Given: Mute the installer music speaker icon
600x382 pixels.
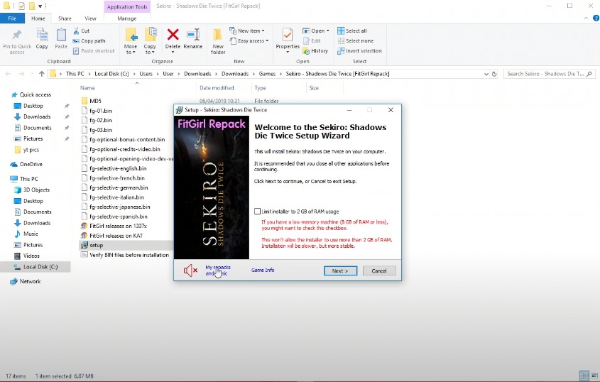Looking at the screenshot, I should 190,271.
